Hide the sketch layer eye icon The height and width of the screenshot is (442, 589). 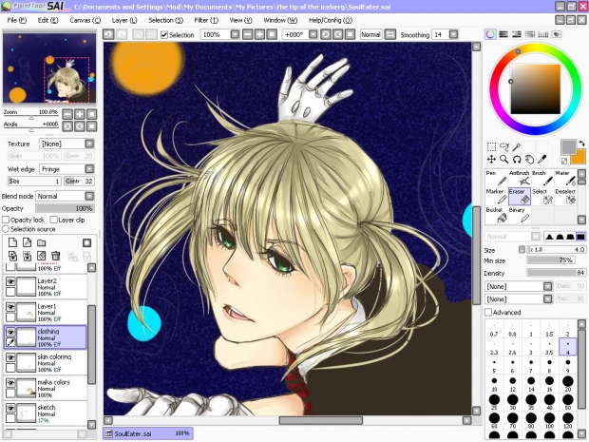10,408
